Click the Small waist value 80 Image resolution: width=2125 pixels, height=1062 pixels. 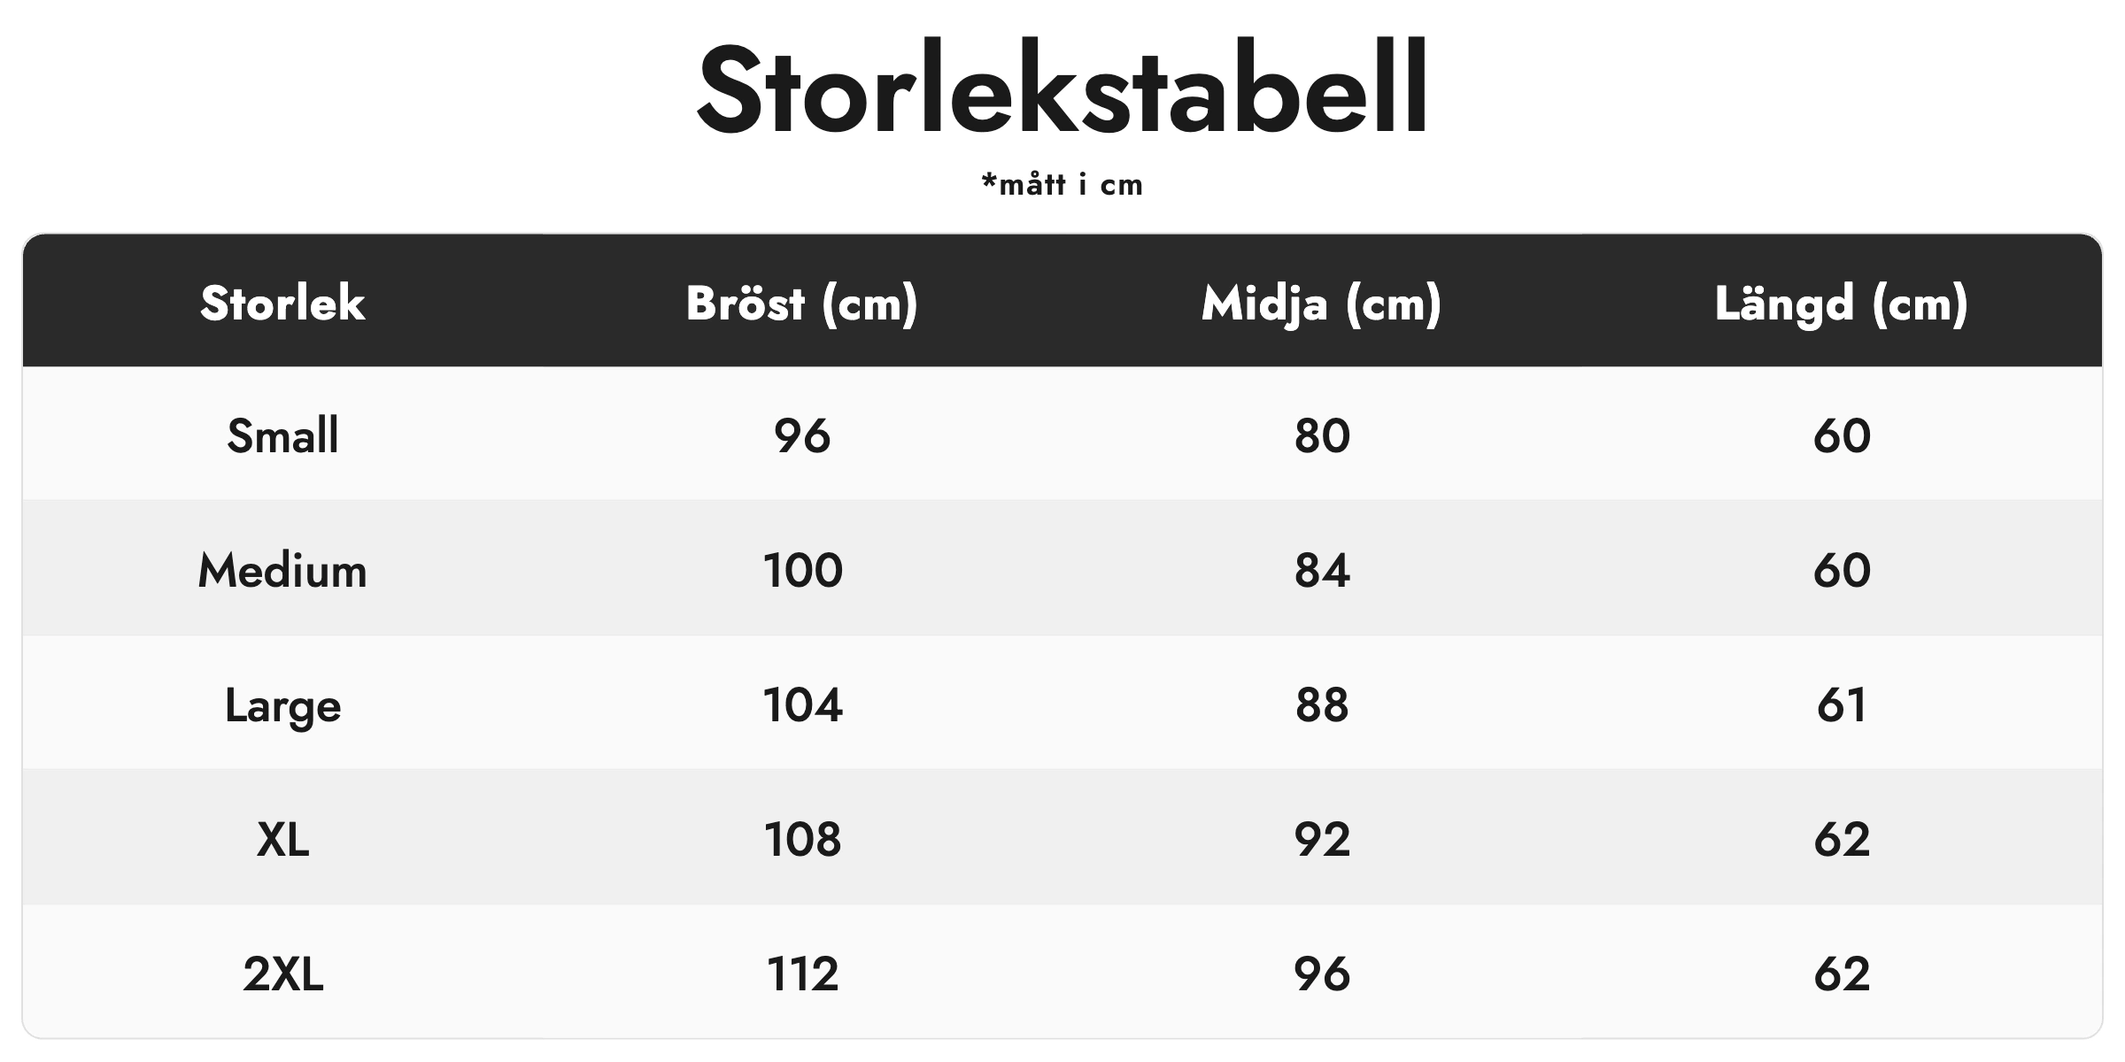[x=1322, y=435]
